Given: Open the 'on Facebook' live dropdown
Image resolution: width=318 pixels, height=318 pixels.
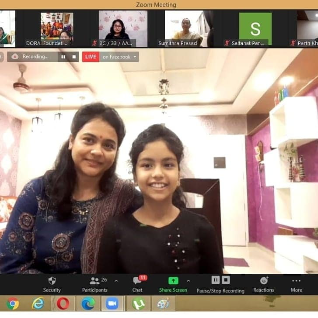Looking at the screenshot, I should [x=119, y=57].
